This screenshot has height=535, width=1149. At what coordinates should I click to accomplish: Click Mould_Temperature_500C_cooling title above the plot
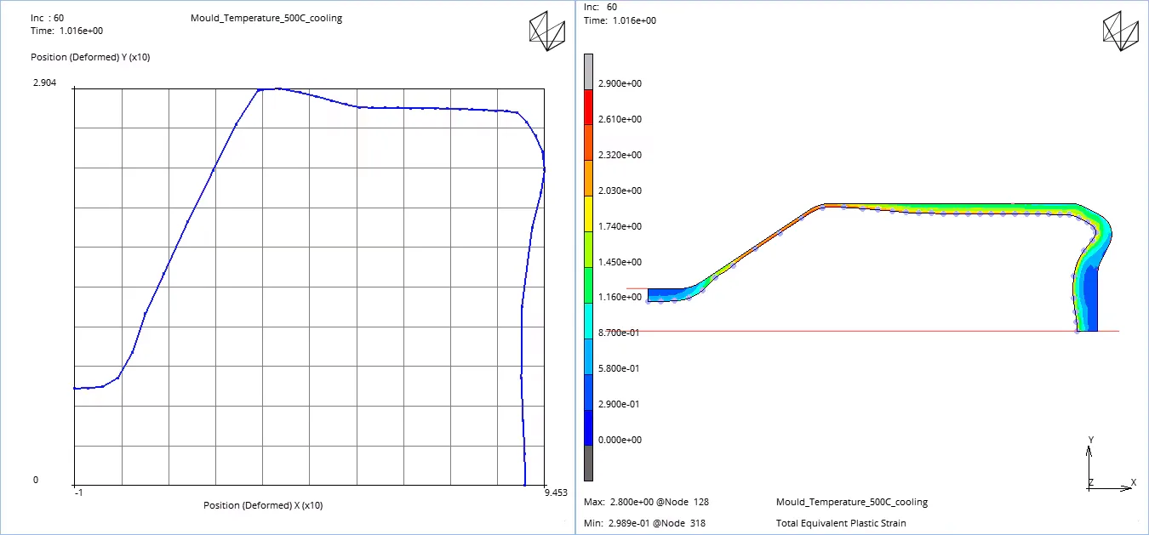(266, 18)
